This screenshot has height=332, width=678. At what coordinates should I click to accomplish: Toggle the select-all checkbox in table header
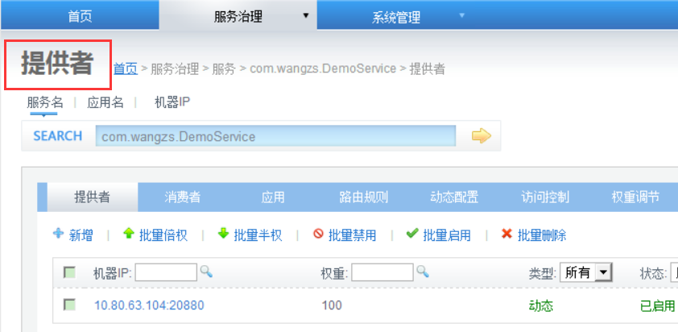click(x=69, y=272)
